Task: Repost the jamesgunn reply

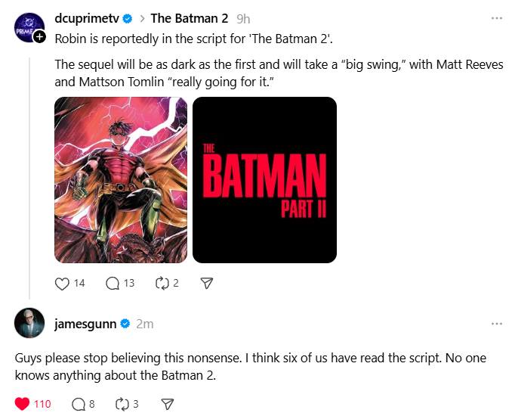Action: point(122,404)
